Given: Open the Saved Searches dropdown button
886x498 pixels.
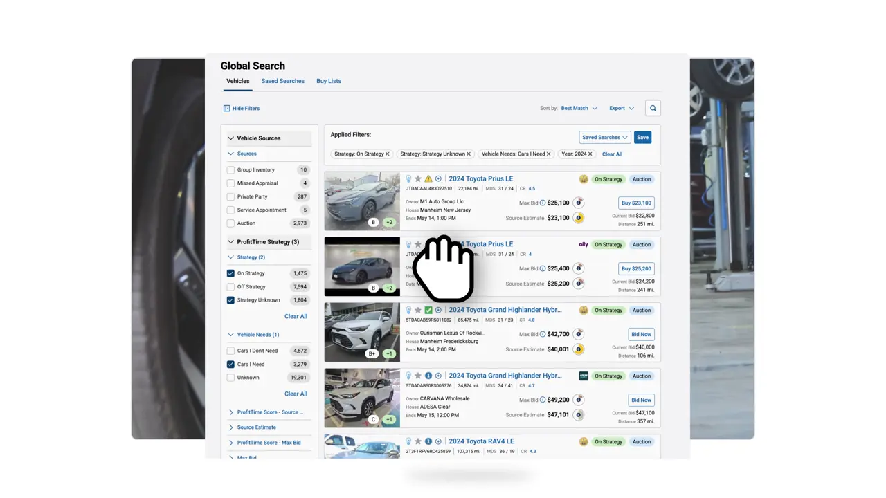Looking at the screenshot, I should tap(605, 138).
